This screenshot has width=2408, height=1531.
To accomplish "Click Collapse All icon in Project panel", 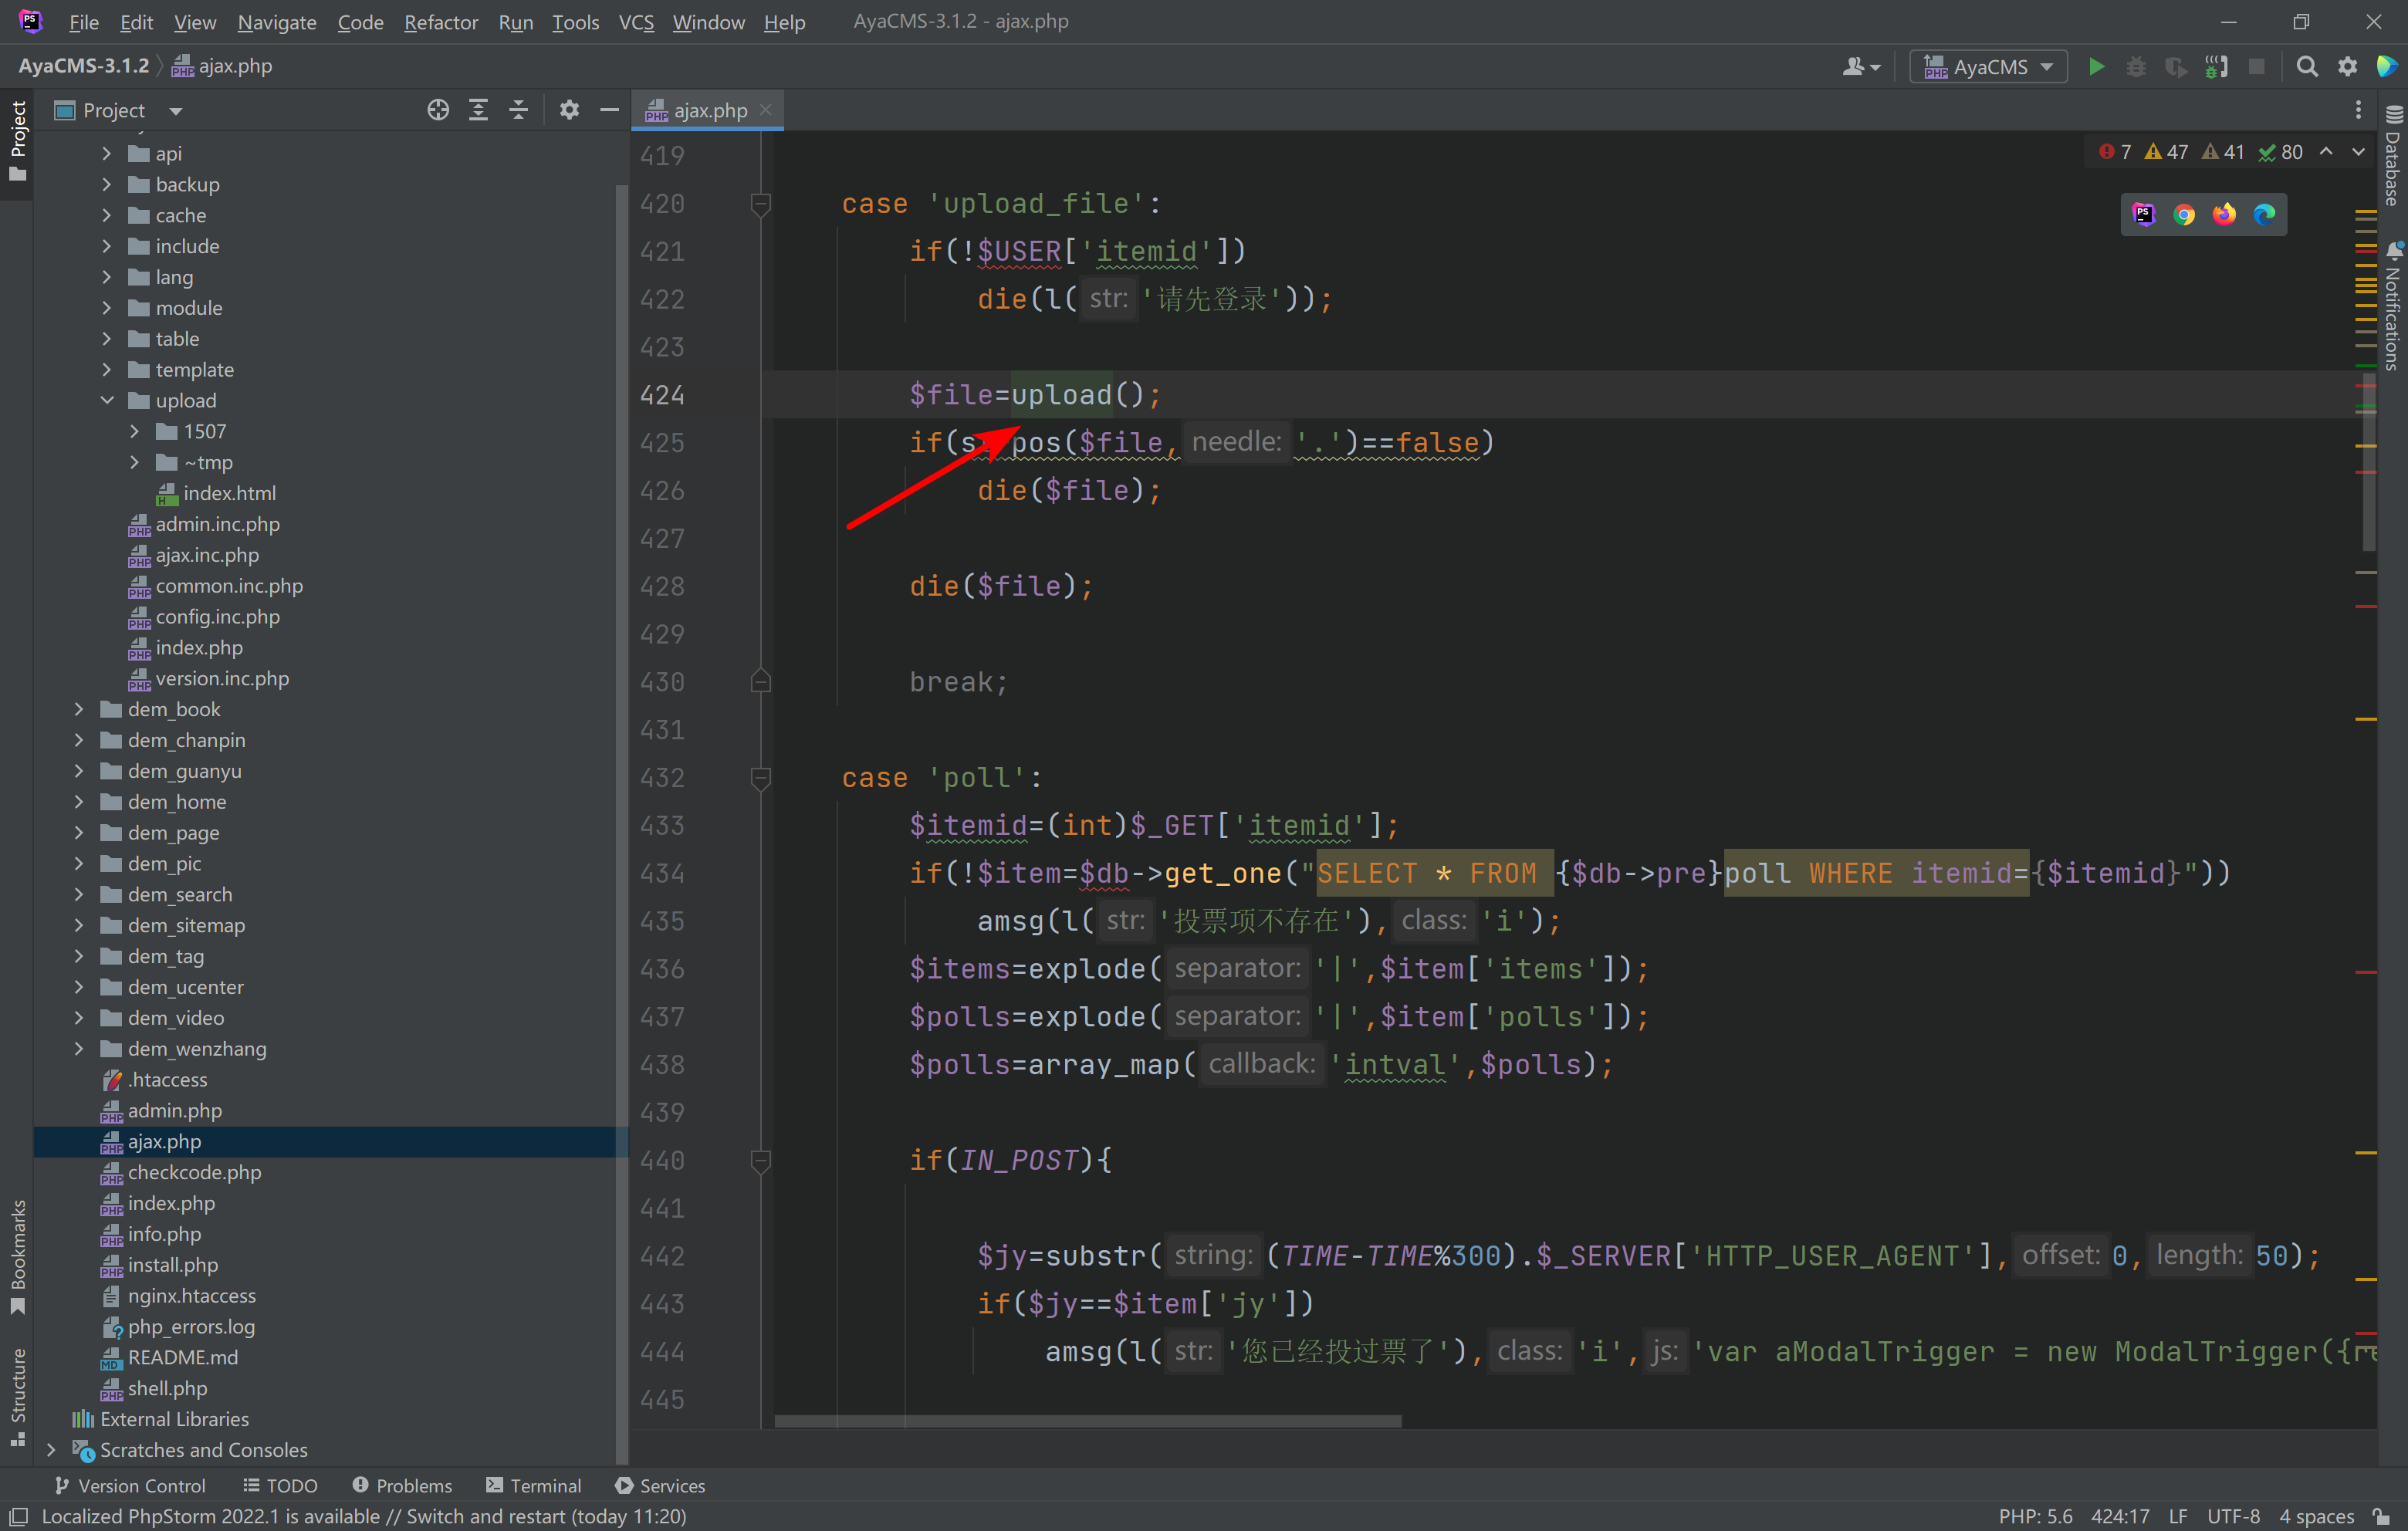I will pyautogui.click(x=518, y=110).
